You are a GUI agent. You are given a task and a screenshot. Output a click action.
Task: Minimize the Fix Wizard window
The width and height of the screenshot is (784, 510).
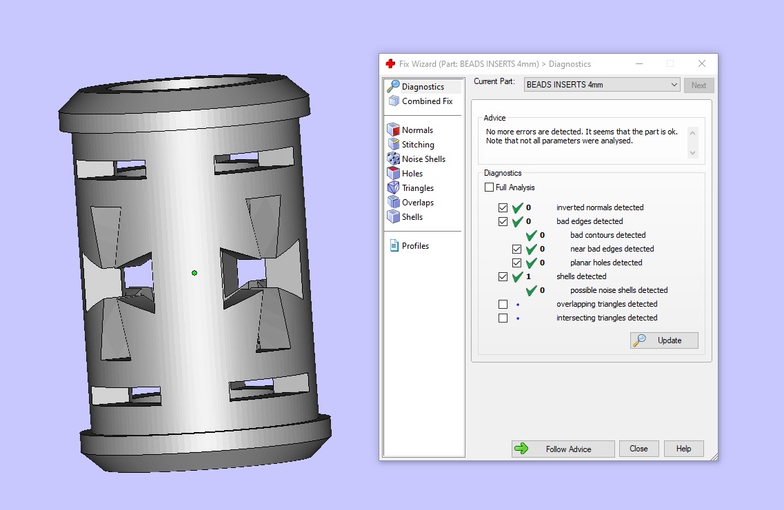click(x=639, y=64)
